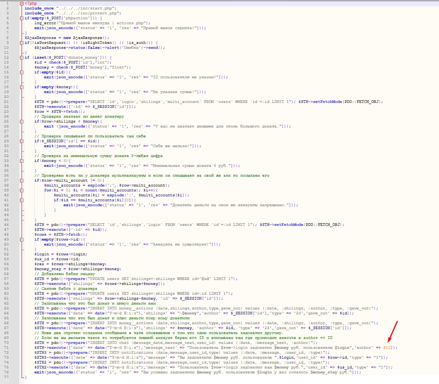Fold the if(empty($rows->id)) block on line 49
Viewport: 439px width, 384px height.
[x=22, y=239]
